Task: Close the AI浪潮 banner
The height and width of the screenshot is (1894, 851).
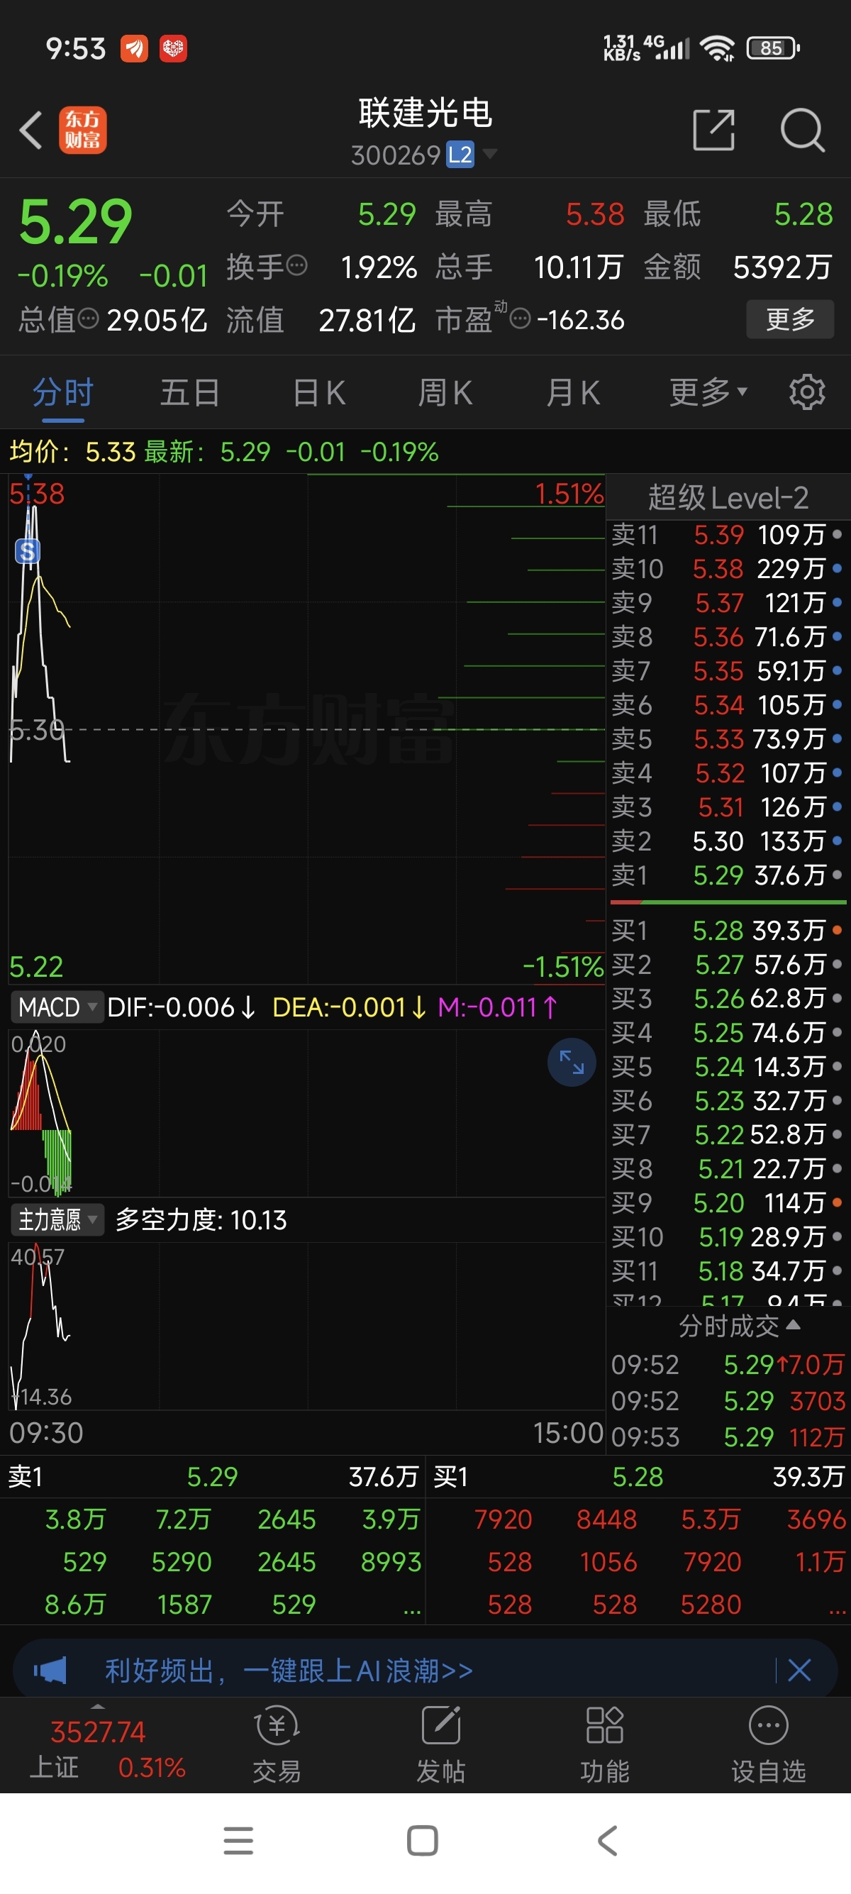Action: click(x=799, y=1671)
